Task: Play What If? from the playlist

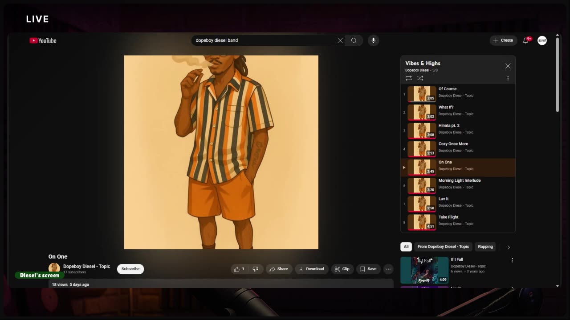Action: 458,112
